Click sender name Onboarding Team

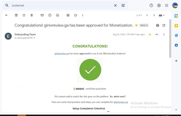coord(25,34)
